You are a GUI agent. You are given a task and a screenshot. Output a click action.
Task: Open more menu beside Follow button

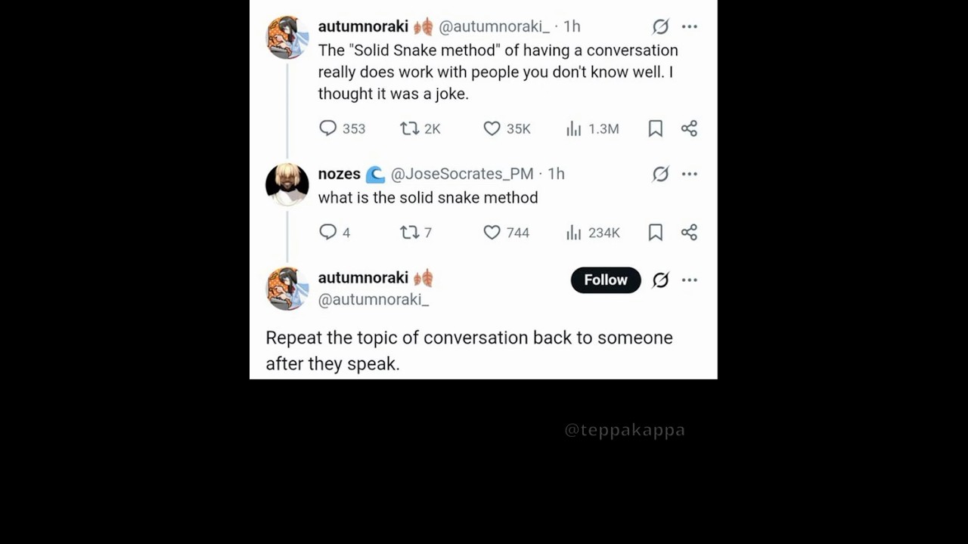(689, 280)
